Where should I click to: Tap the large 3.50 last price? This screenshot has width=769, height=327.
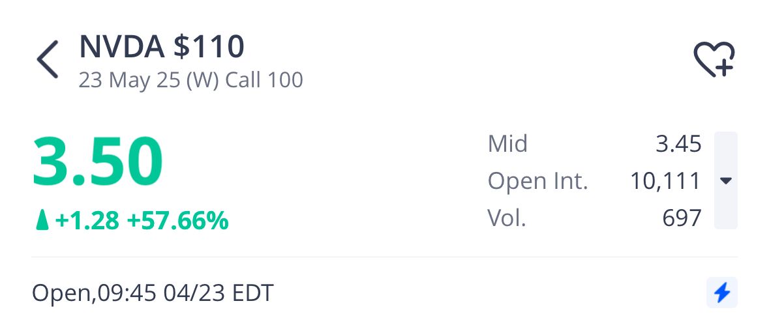[x=98, y=162]
